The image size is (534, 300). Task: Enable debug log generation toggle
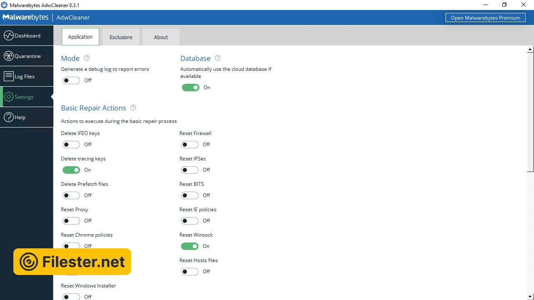pos(71,80)
